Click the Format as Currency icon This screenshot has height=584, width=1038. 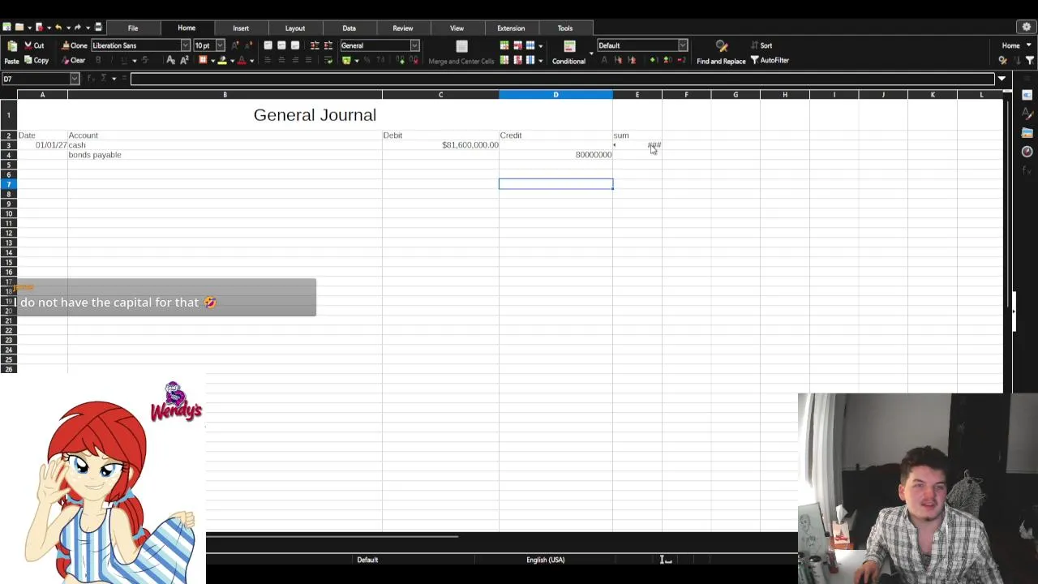pos(345,60)
